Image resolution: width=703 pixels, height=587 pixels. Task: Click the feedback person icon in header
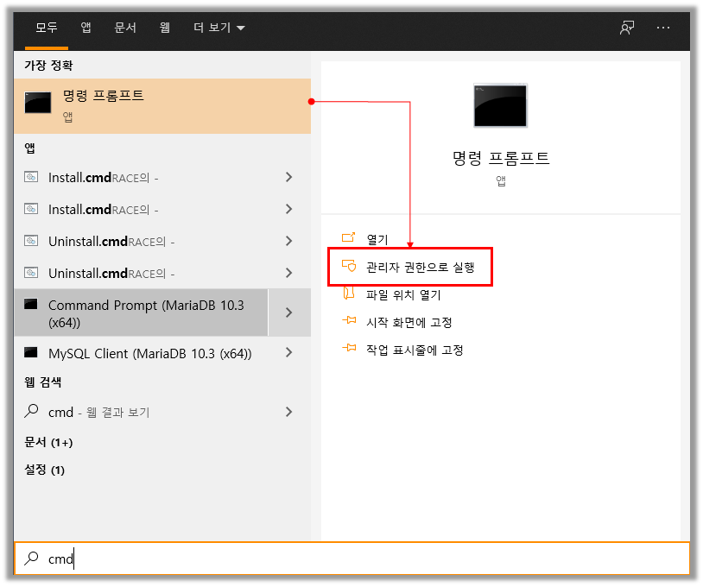coord(627,28)
